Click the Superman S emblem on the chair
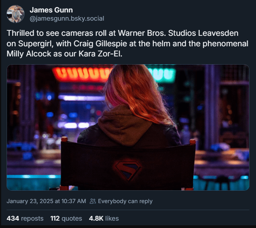The height and width of the screenshot is (228, 256). tap(128, 167)
